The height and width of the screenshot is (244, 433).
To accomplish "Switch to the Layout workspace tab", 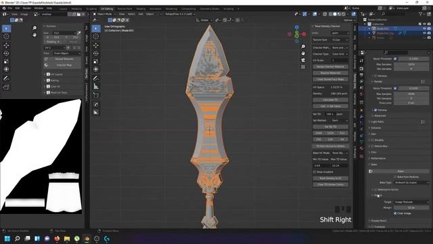I will (x=63, y=9).
